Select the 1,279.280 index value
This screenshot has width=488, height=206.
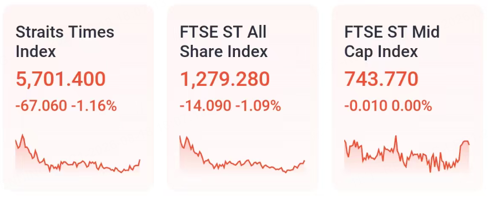(x=224, y=79)
